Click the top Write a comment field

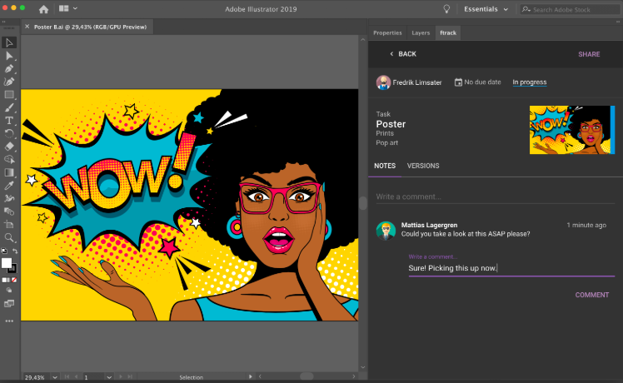click(x=496, y=196)
